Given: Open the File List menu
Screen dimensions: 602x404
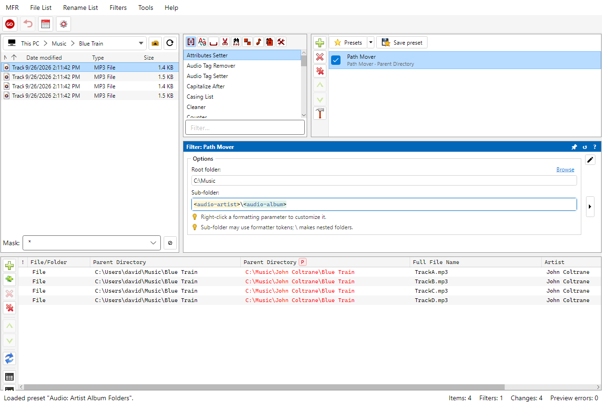Looking at the screenshot, I should click(x=41, y=8).
